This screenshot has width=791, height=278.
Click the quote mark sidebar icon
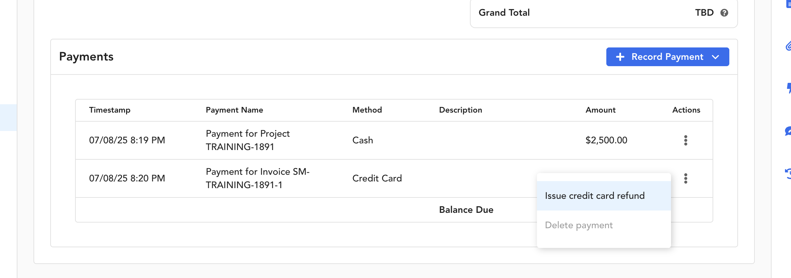click(789, 88)
